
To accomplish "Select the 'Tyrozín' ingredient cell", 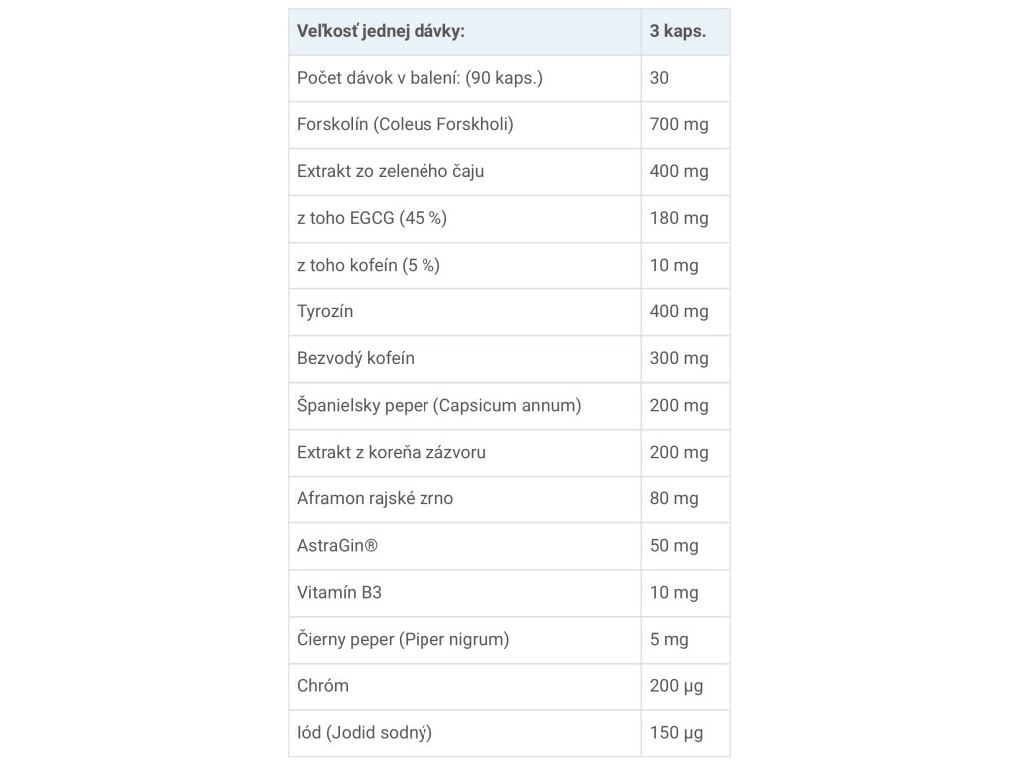I will (x=465, y=311).
